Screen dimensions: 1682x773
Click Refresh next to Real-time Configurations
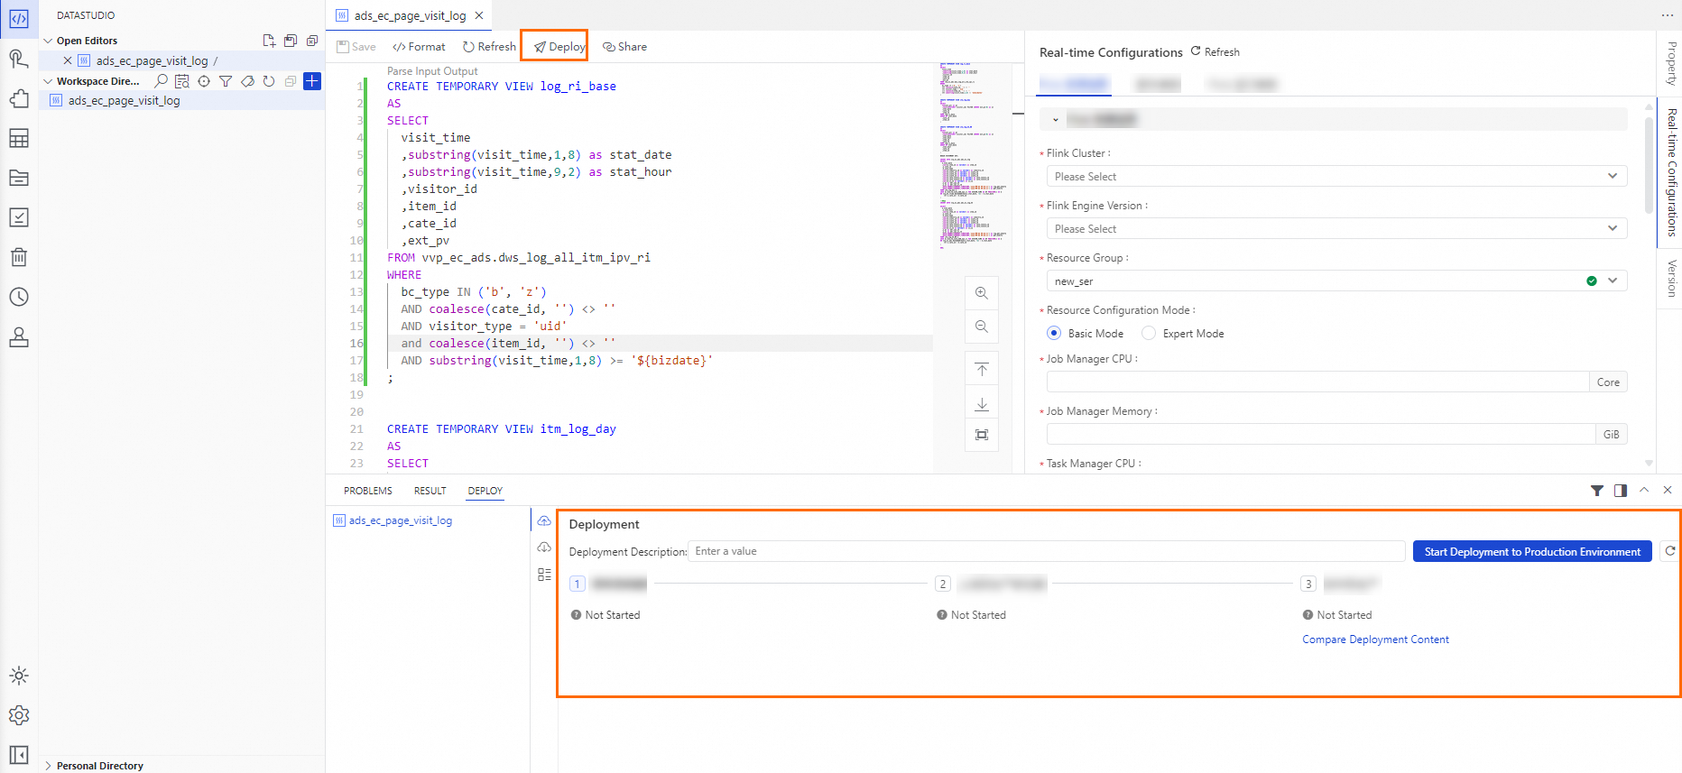tap(1215, 51)
